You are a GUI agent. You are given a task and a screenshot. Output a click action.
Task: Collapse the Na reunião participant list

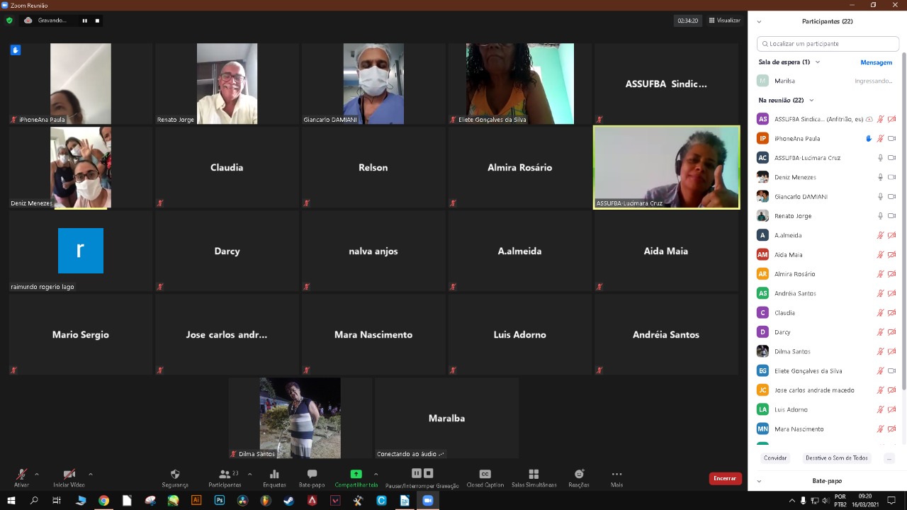pyautogui.click(x=811, y=101)
